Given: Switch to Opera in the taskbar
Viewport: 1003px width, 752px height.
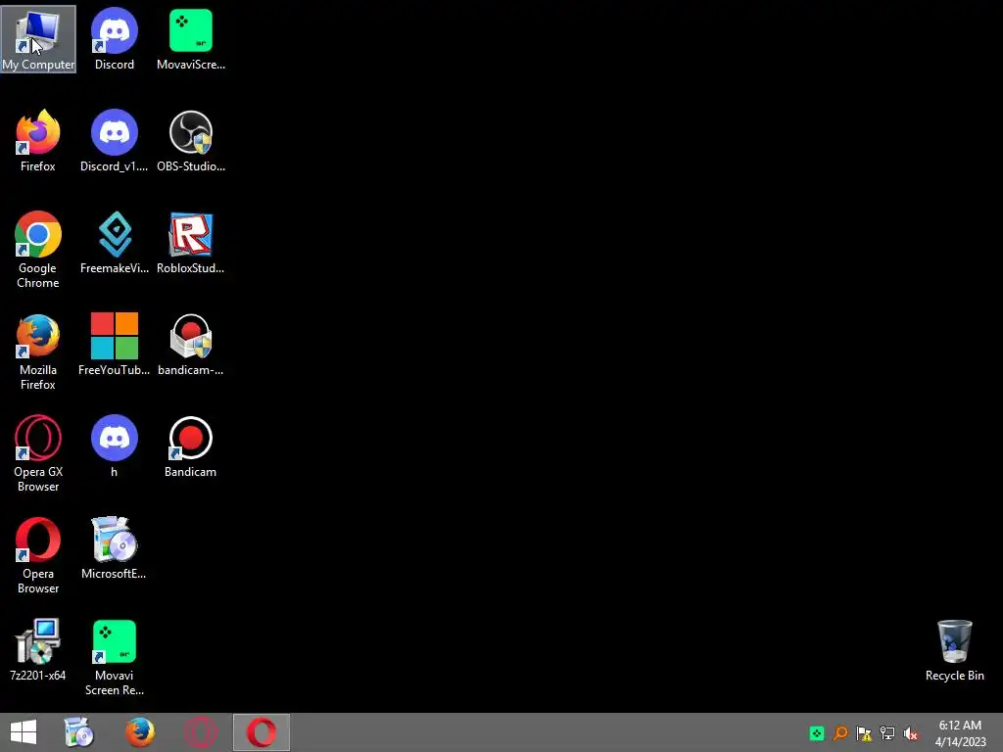Looking at the screenshot, I should 261,732.
